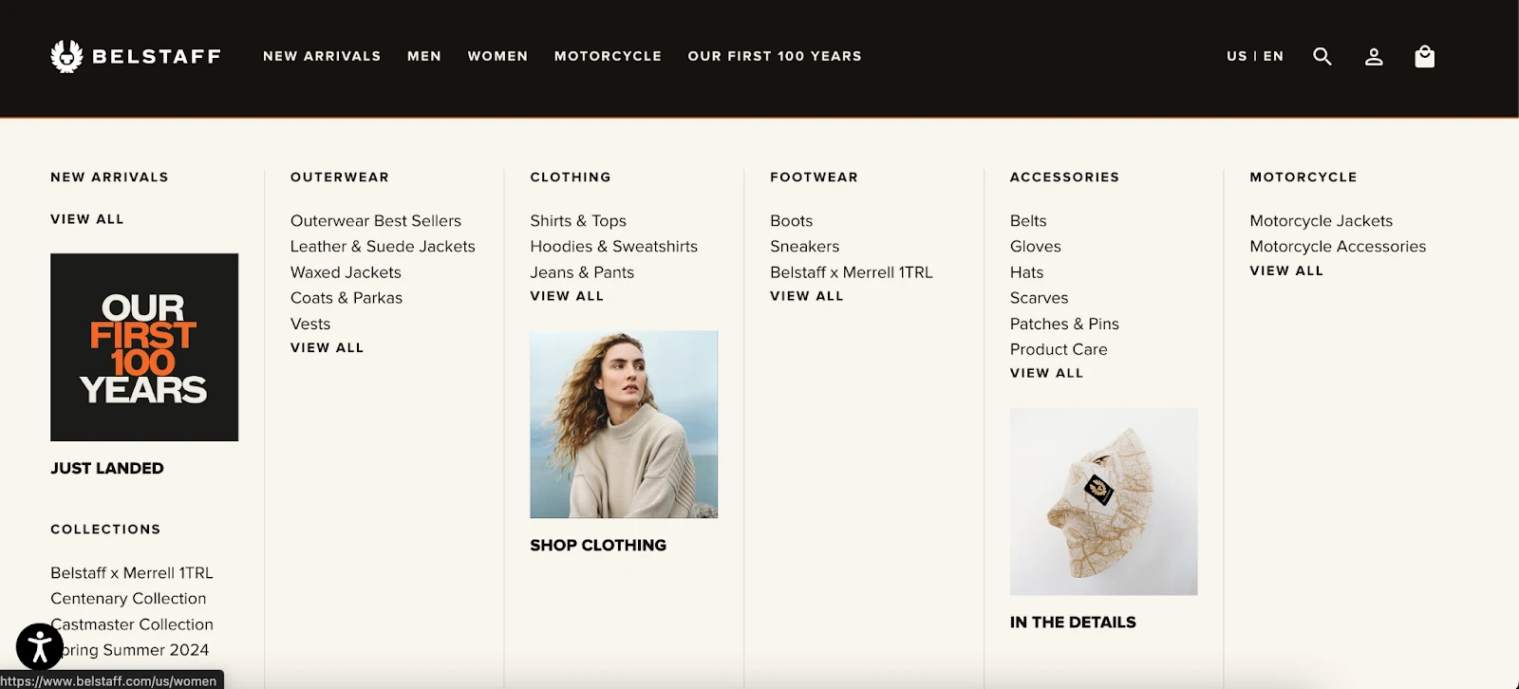Open the Centenary Collection
Screen dimensions: 1519x689
tap(128, 598)
